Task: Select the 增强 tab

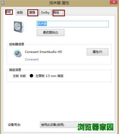Action: coord(33,13)
